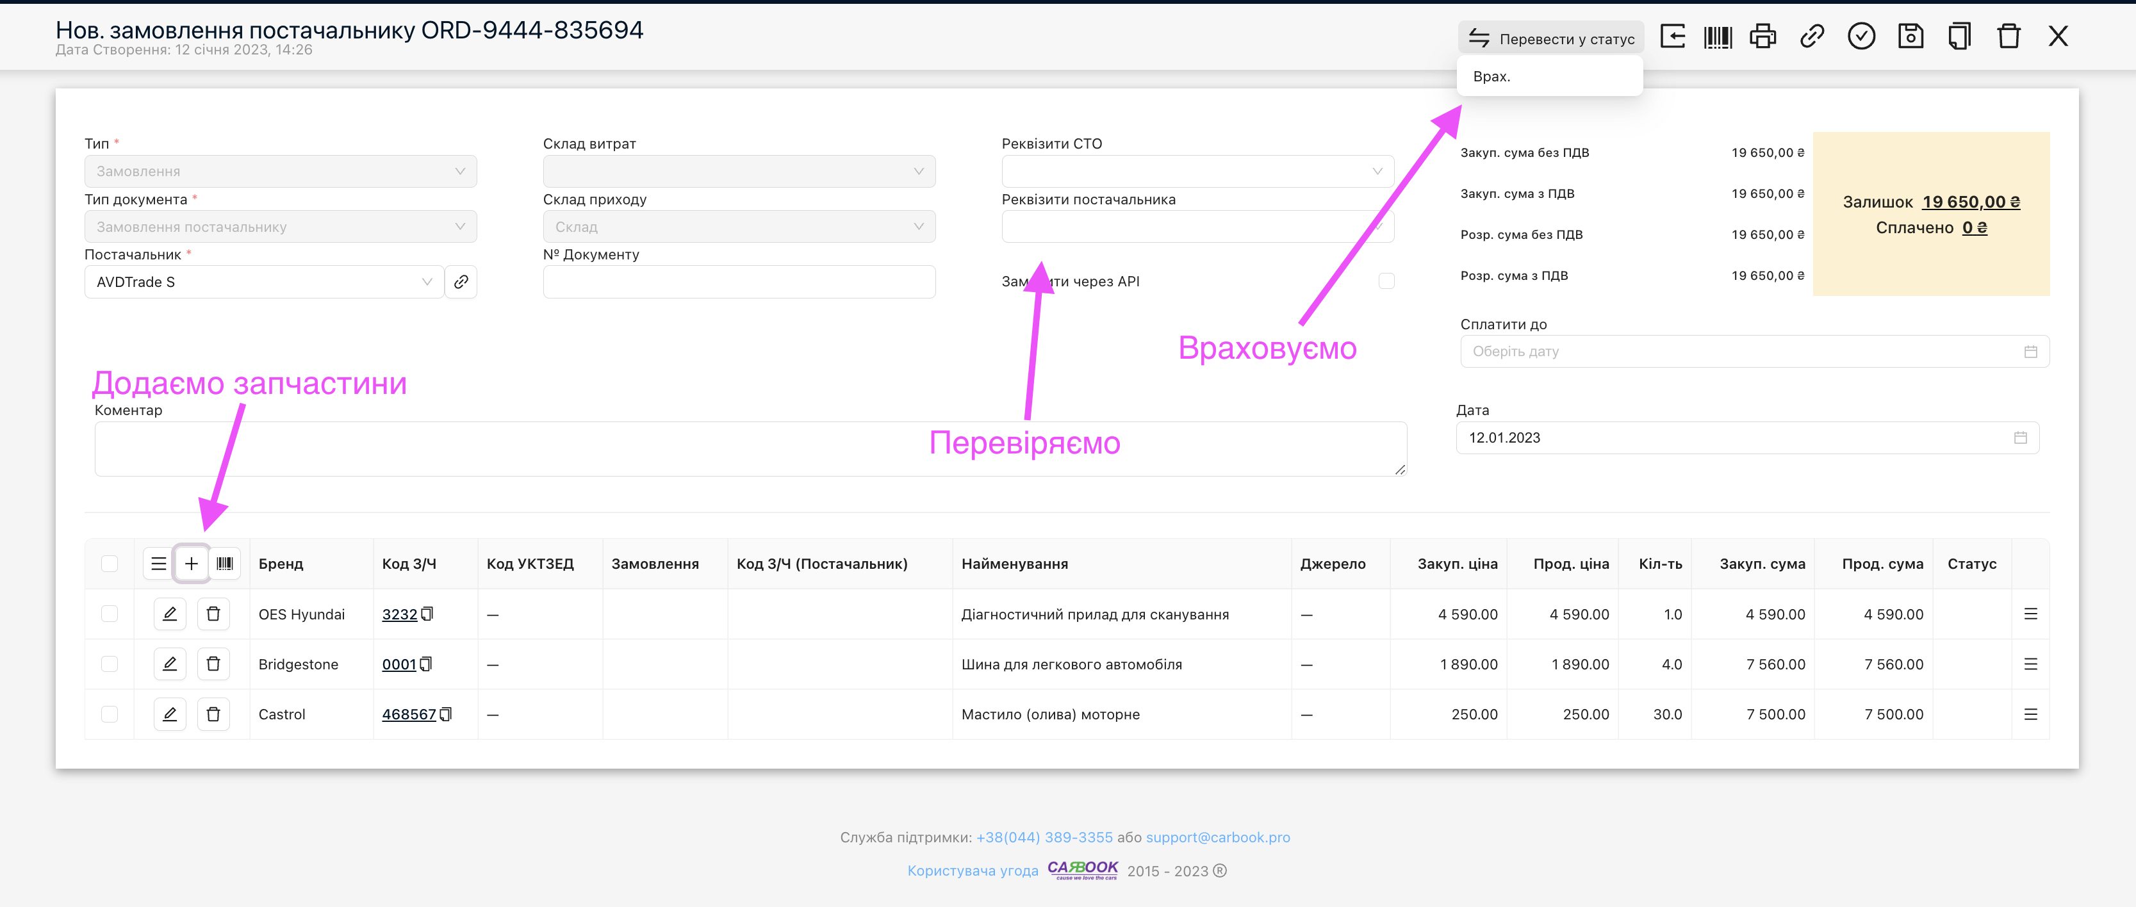The image size is (2136, 907).
Task: Click the barcode icon in top toolbar
Action: coord(1717,37)
